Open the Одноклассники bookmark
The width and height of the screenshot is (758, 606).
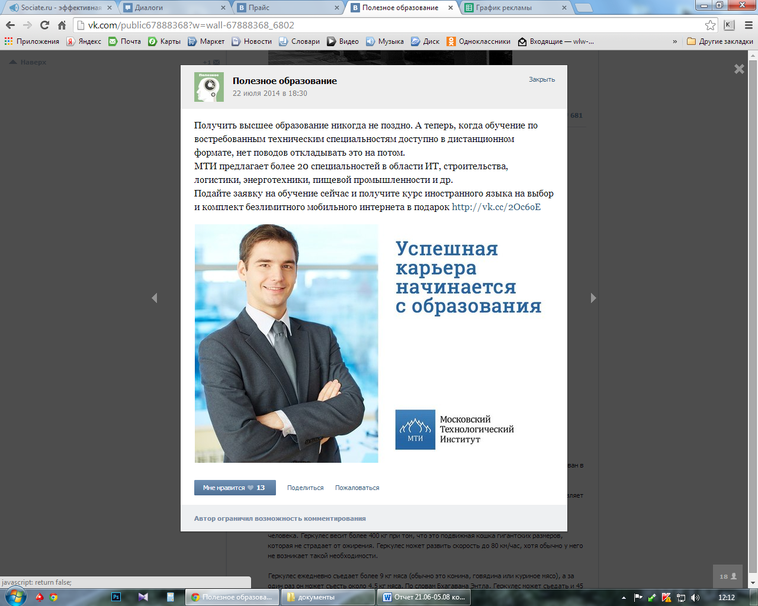click(478, 41)
